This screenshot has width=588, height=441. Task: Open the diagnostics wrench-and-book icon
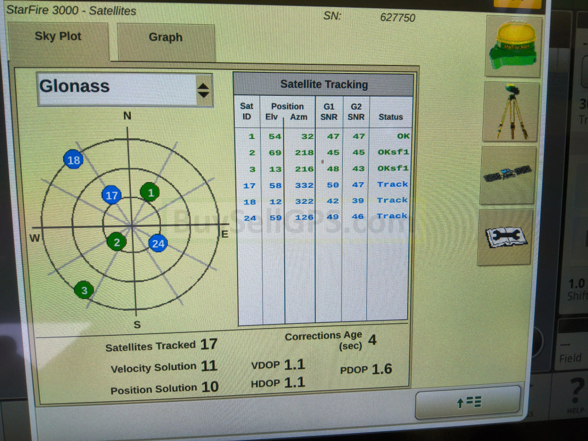(505, 237)
